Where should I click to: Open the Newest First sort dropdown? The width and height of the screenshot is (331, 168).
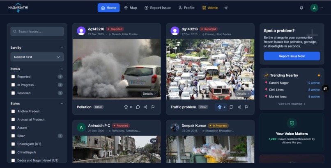click(x=37, y=57)
